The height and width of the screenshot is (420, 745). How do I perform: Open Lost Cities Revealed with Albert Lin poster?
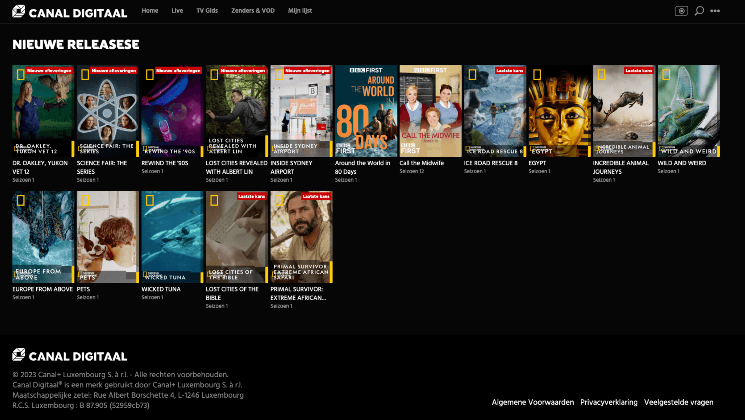tap(237, 111)
